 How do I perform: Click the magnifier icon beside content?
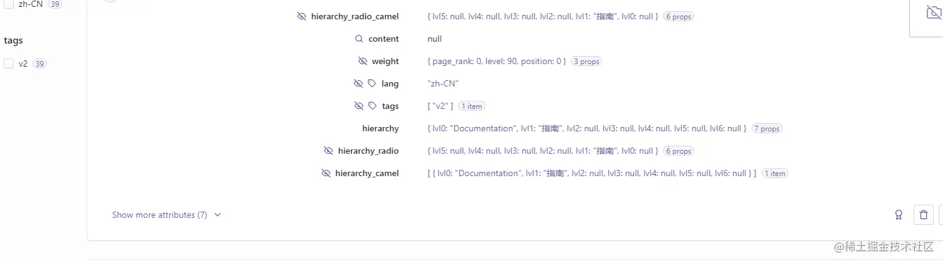[x=359, y=39]
